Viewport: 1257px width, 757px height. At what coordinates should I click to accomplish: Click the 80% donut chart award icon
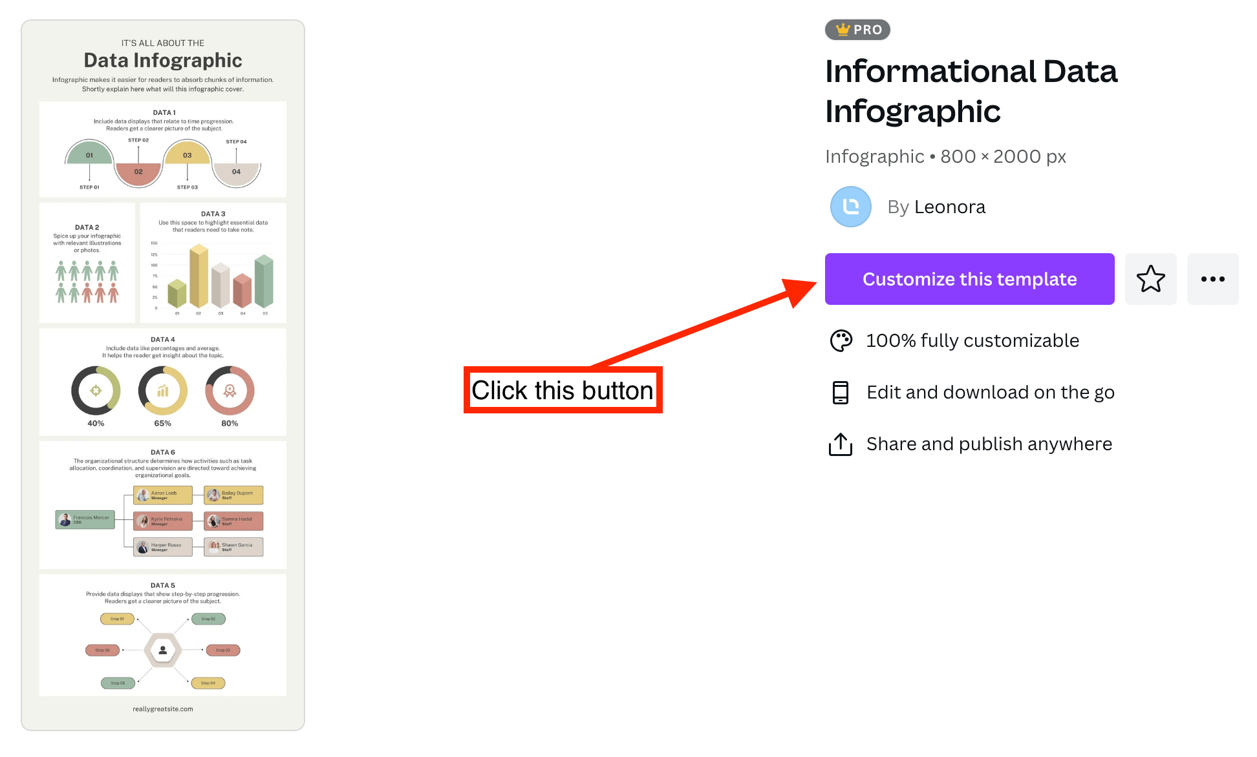(230, 391)
